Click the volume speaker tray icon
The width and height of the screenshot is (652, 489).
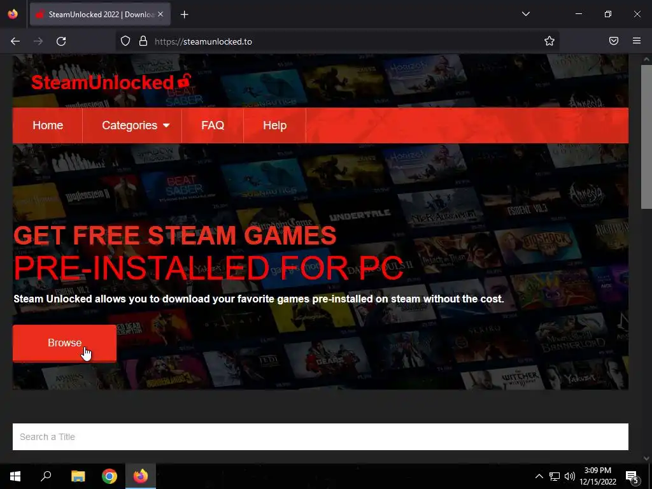570,476
